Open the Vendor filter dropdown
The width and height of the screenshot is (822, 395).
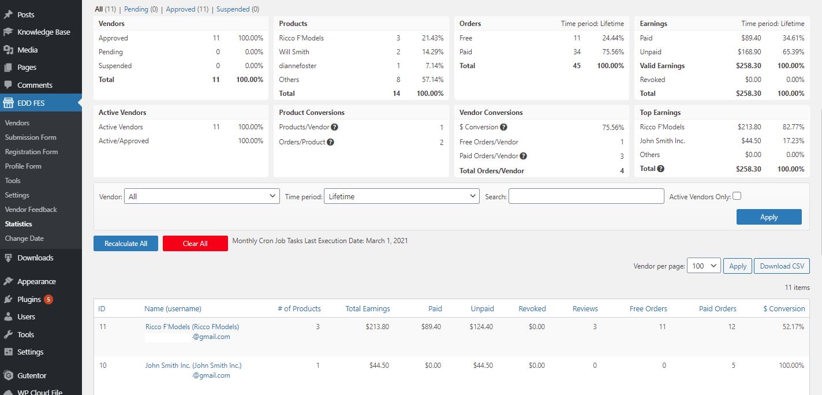202,196
